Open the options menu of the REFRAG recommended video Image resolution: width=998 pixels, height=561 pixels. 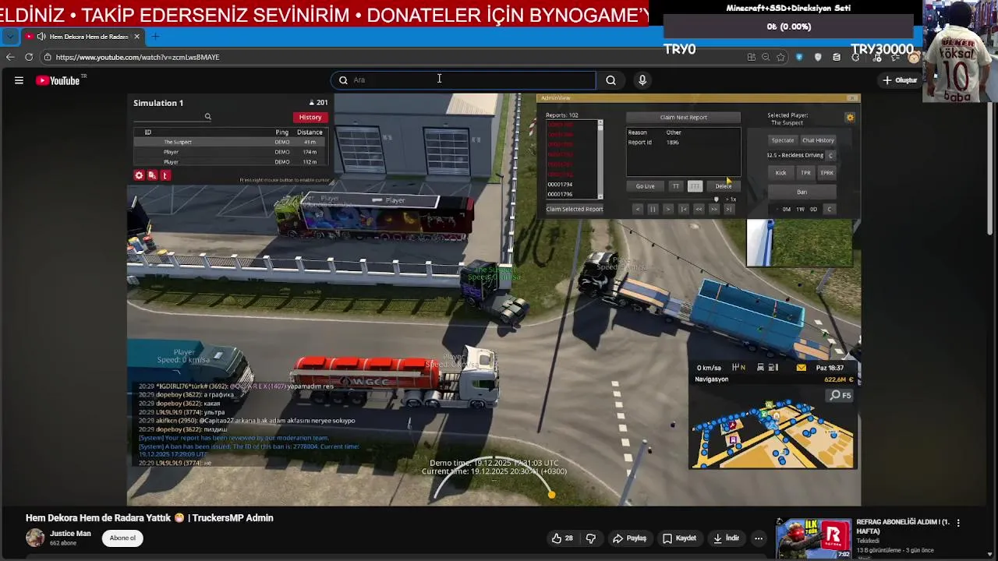[x=958, y=523]
